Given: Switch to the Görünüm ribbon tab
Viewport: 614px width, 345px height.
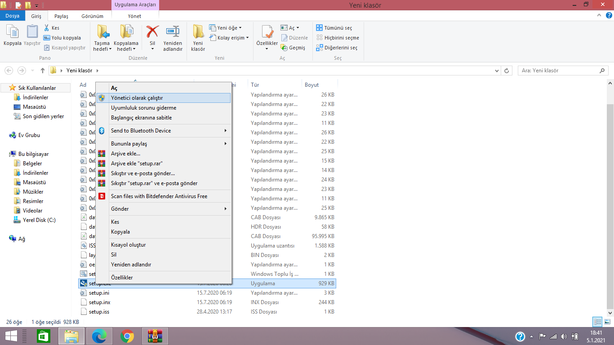Looking at the screenshot, I should click(92, 16).
